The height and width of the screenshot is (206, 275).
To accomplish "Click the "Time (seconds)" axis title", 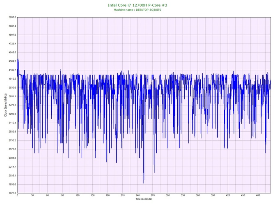I will tap(144, 199).
